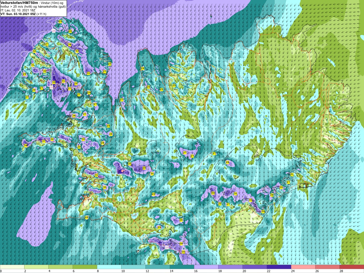Click the olive green 6–8 legend band
The height and width of the screenshot is (273, 364).
(x=85, y=267)
